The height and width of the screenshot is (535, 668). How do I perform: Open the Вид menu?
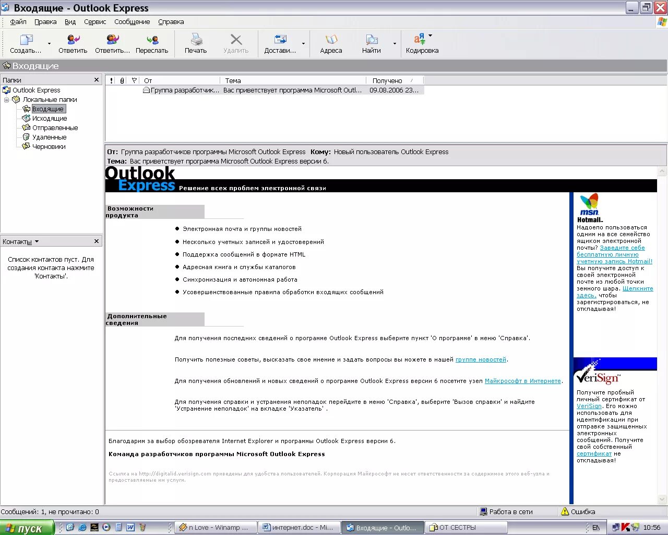pos(70,22)
